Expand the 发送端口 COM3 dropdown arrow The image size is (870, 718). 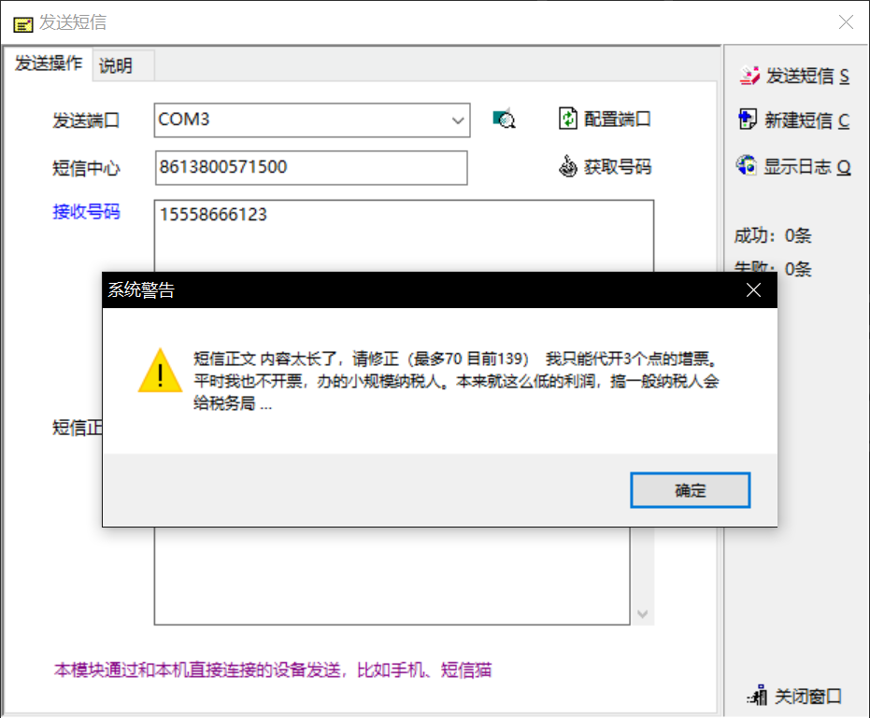click(458, 120)
